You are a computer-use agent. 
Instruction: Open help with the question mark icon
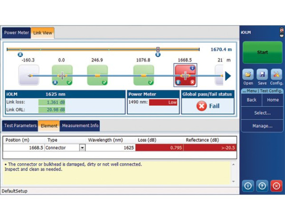[x=262, y=186]
